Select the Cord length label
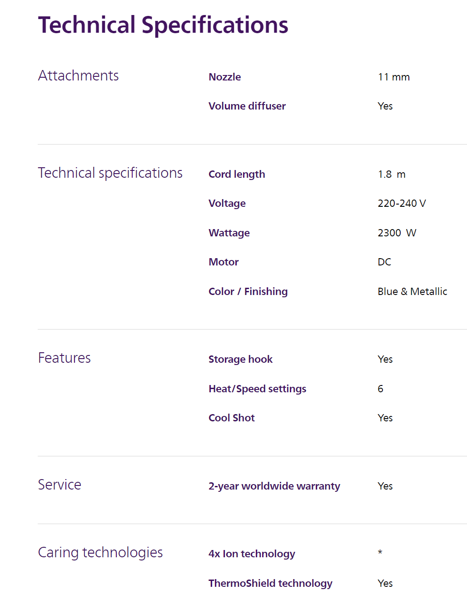Viewport: 467px width, 605px height. [x=236, y=174]
